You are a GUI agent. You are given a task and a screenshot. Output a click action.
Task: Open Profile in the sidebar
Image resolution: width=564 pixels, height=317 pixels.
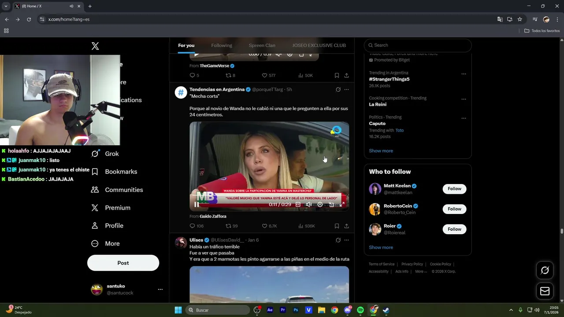pyautogui.click(x=108, y=225)
